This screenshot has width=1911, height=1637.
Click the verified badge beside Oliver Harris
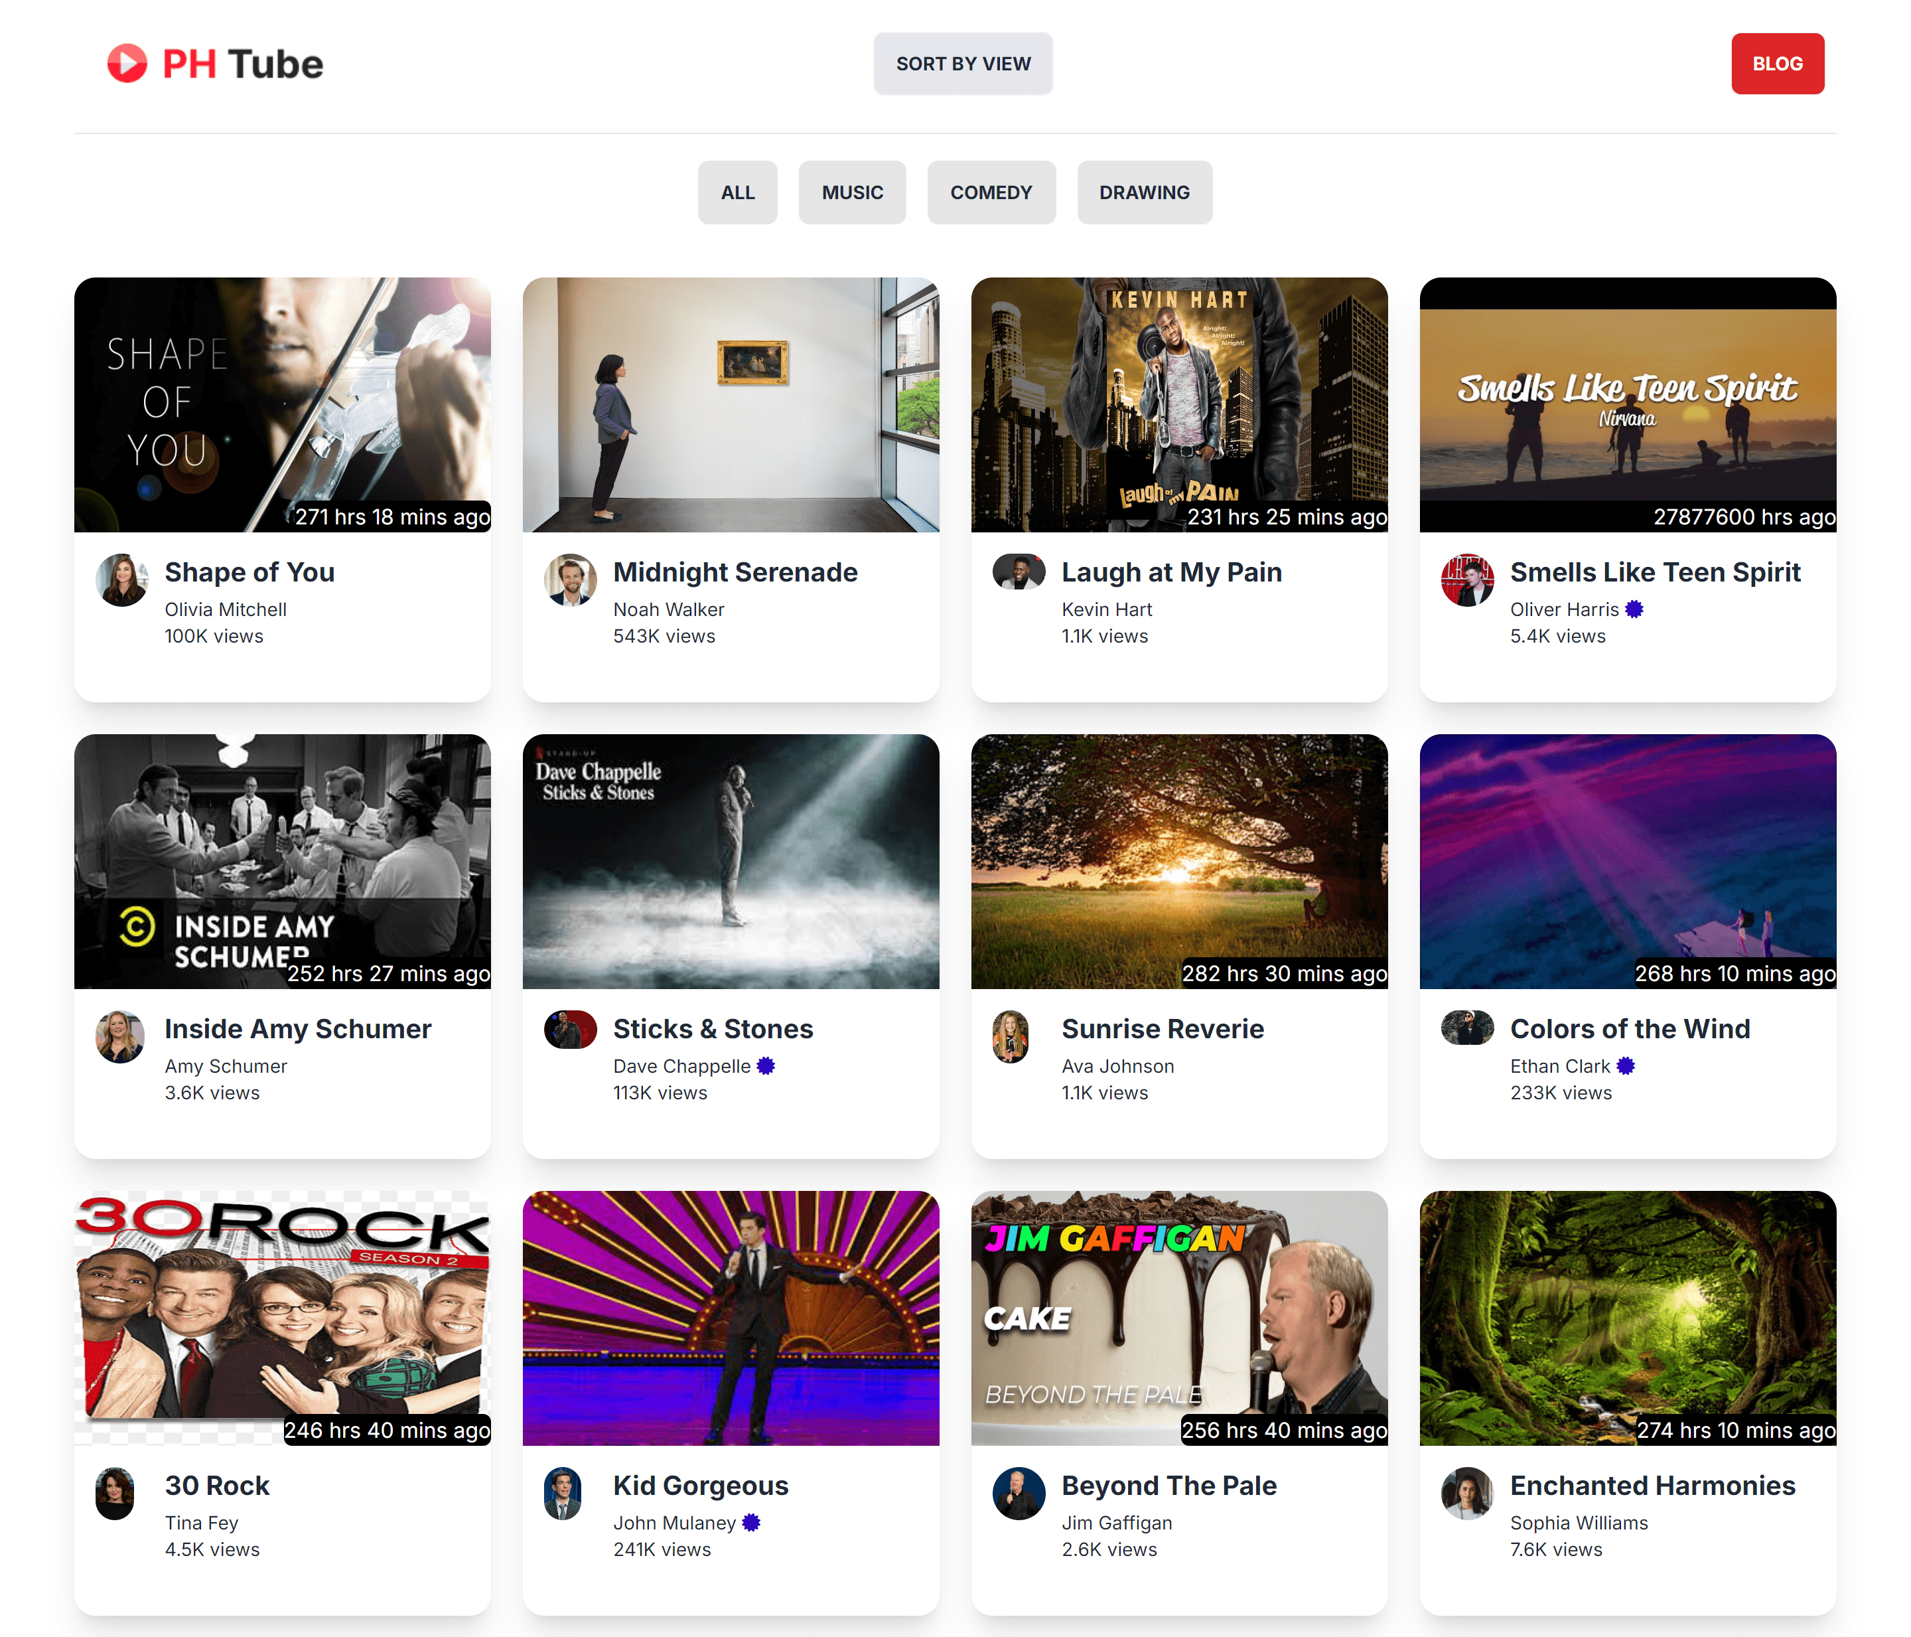click(1634, 609)
